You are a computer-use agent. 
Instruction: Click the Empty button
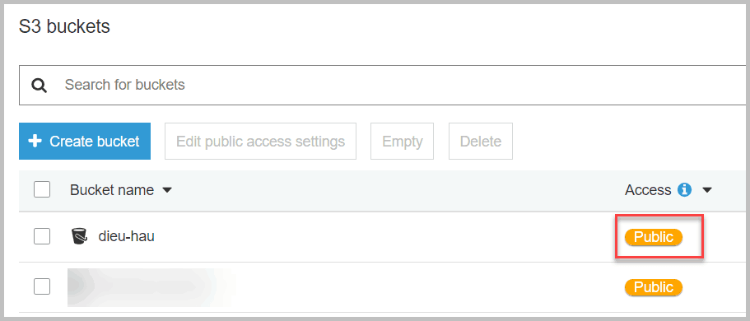[x=402, y=141]
